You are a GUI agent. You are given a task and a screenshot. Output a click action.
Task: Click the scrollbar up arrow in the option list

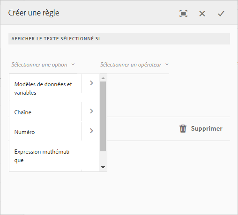click(x=103, y=78)
